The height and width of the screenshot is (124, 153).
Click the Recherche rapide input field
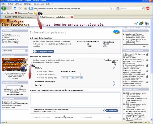pyautogui.click(x=14, y=87)
